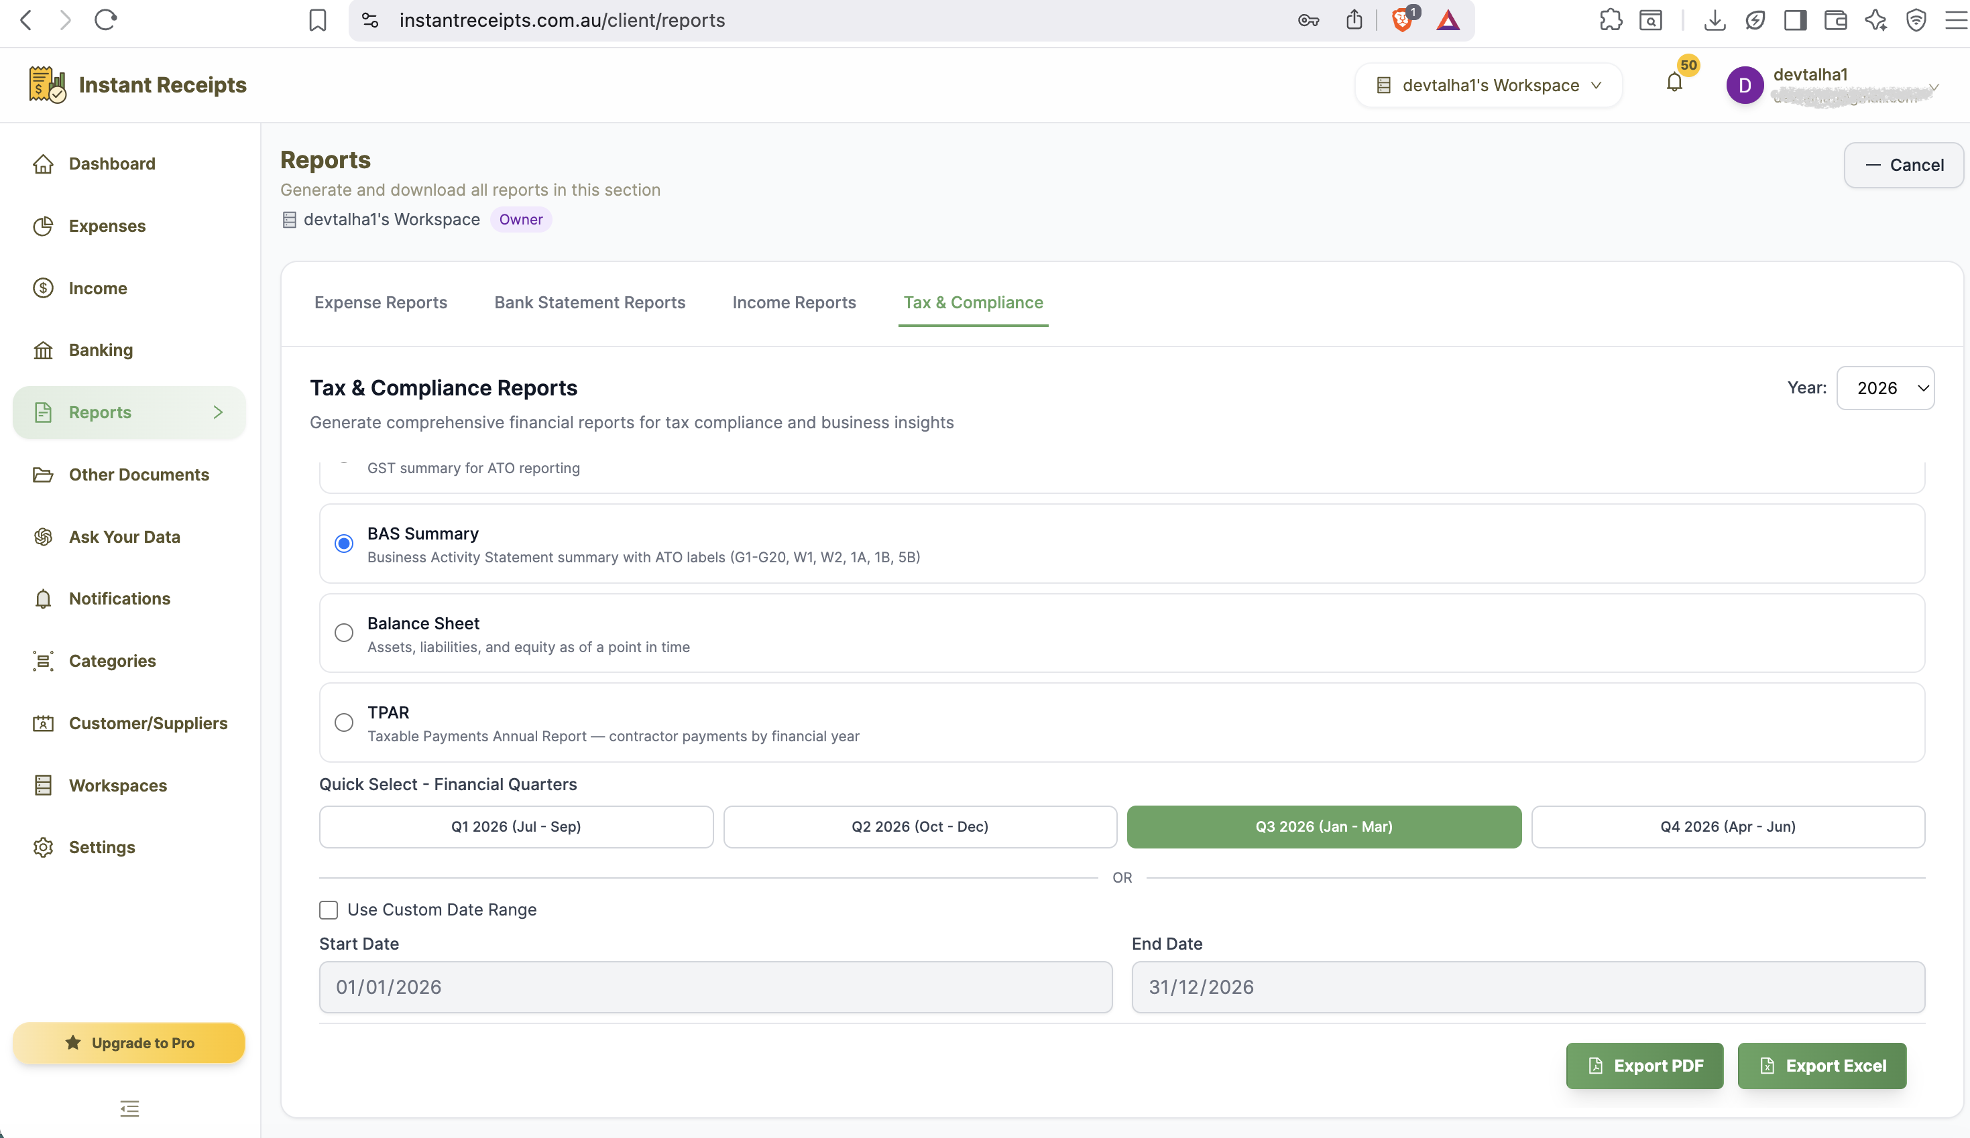
Task: Open the Year 2026 dropdown
Action: click(1886, 389)
